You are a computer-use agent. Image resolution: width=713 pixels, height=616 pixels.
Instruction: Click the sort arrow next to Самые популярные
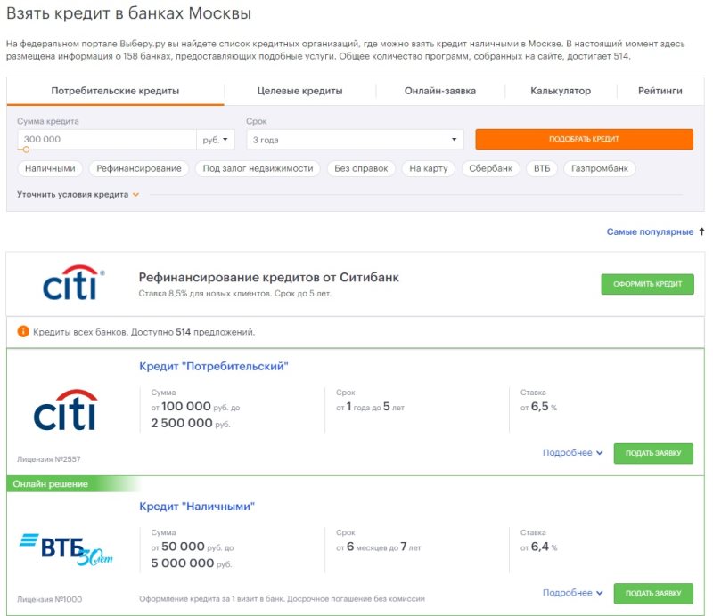point(701,231)
